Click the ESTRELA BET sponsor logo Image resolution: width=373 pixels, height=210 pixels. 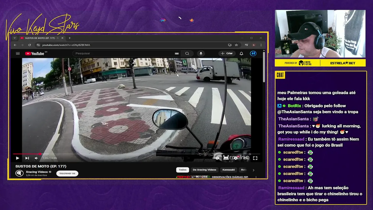[343, 63]
